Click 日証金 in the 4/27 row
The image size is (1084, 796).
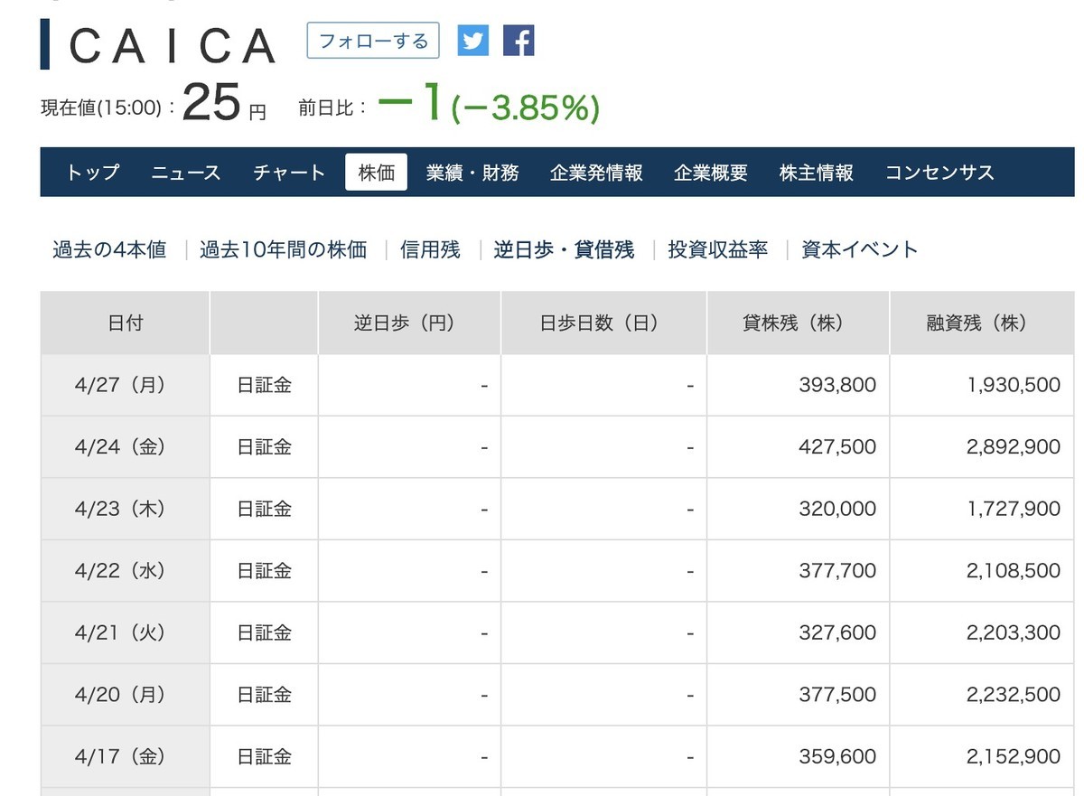click(x=265, y=385)
